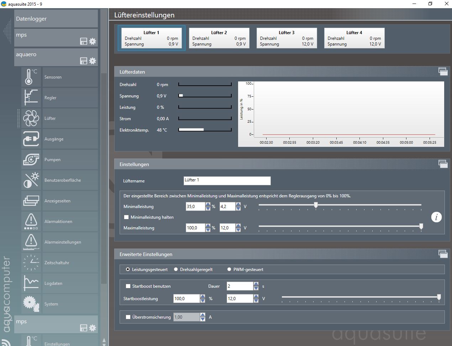Switch to the Lüfter 3 tab
This screenshot has width=452, height=346.
[x=287, y=38]
